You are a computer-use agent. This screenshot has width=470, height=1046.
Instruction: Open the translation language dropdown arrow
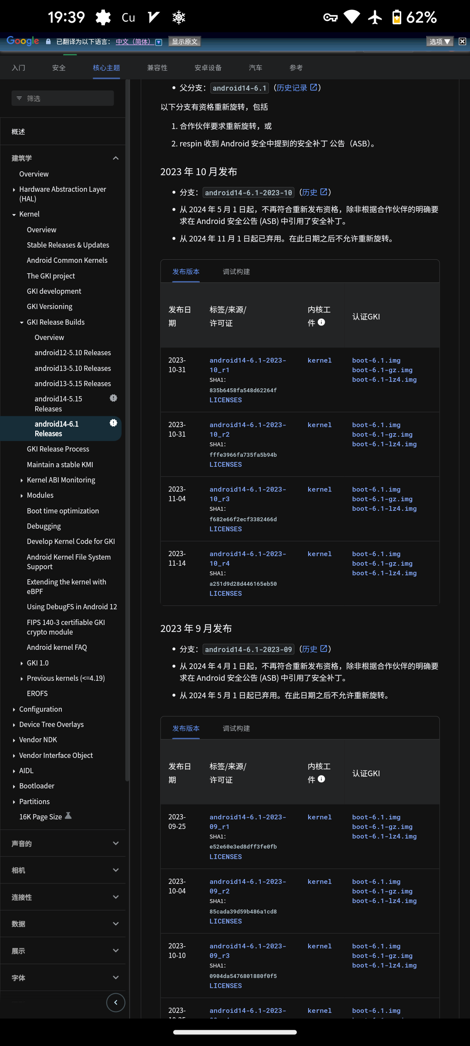coord(159,42)
